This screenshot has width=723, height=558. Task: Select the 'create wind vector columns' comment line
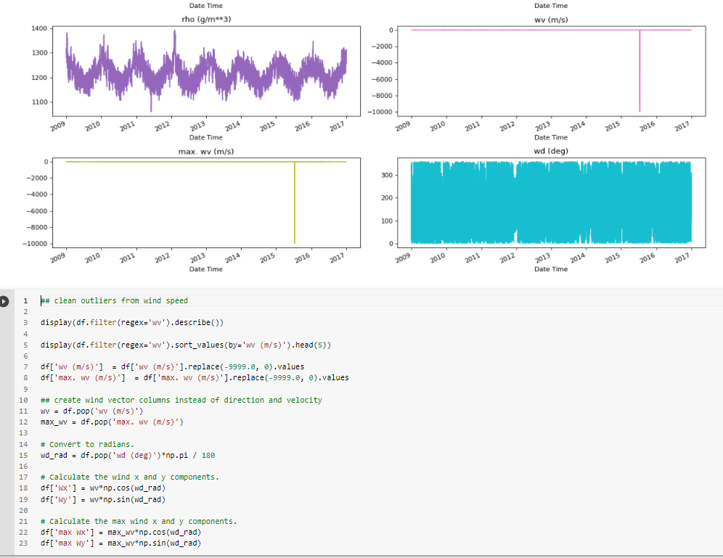[181, 400]
